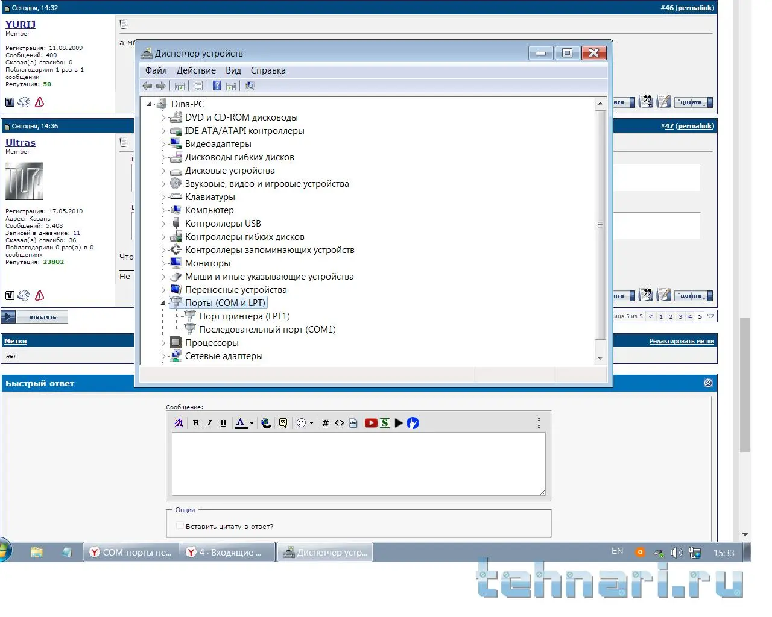Image resolution: width=772 pixels, height=617 pixels.
Task: Click the blue circular icon in editor toolbar
Action: coord(413,423)
